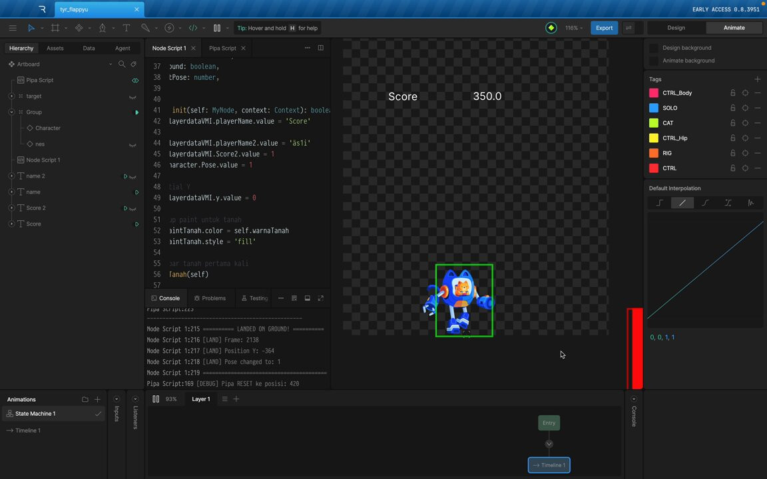Switch to the Assets tab

tap(55, 49)
